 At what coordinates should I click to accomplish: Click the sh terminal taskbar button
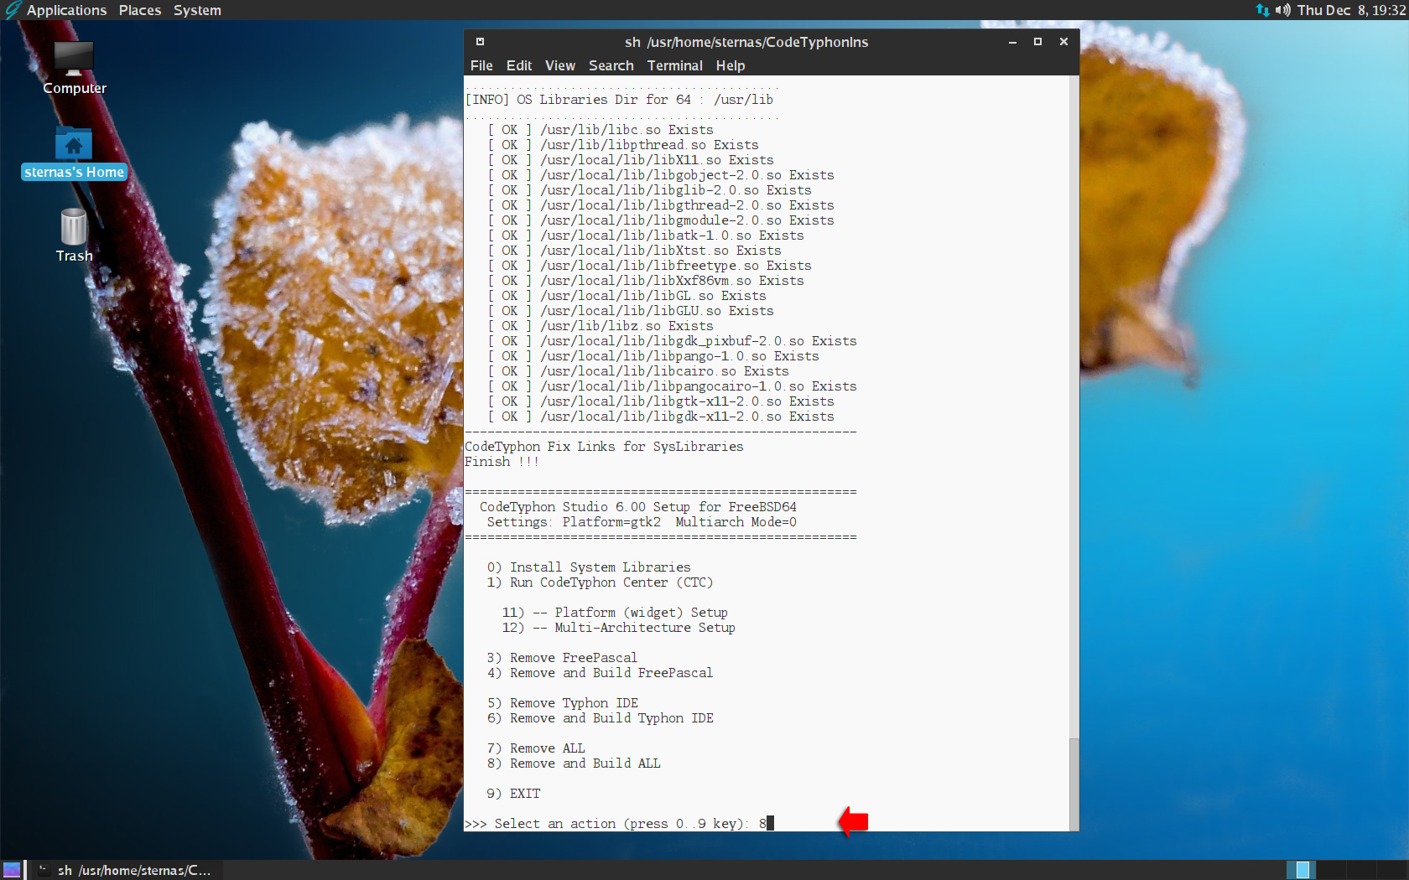coord(126,870)
